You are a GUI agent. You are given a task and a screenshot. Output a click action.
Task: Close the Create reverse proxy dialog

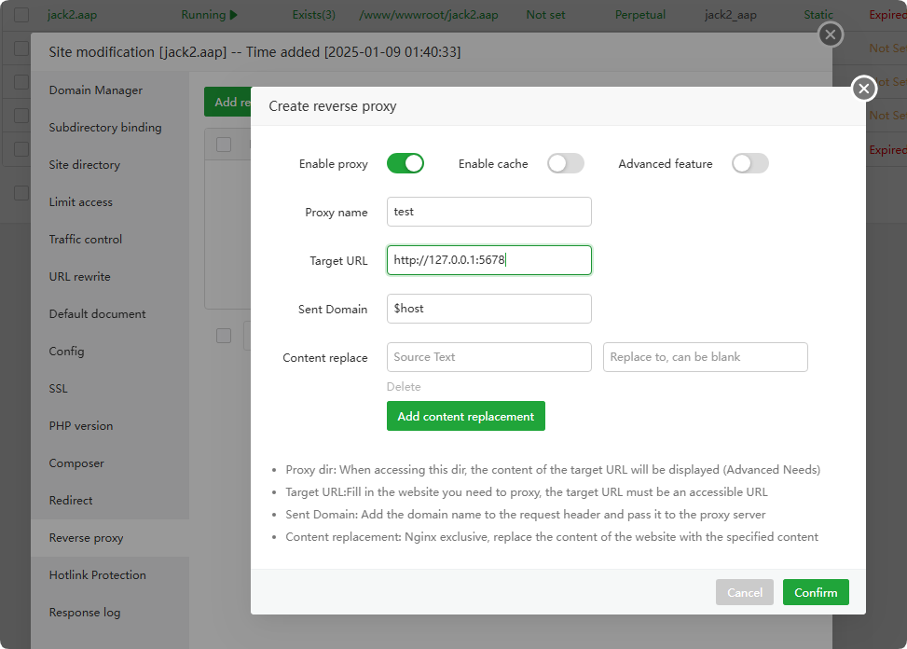pos(863,89)
